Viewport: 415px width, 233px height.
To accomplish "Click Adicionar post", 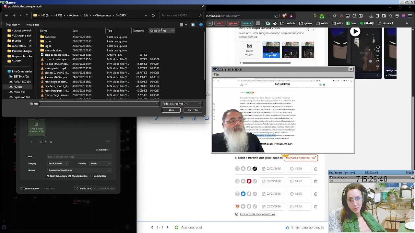I will (x=188, y=227).
